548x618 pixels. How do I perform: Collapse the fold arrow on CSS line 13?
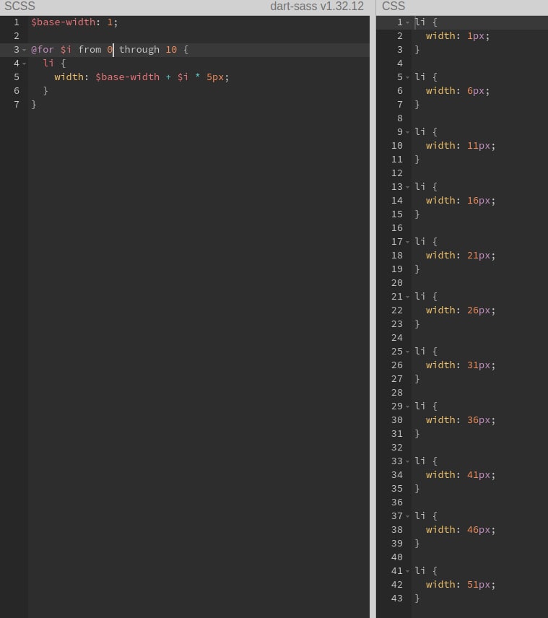tap(408, 187)
